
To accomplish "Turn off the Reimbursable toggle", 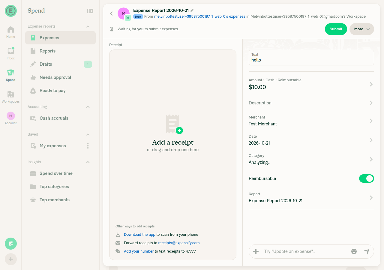I will click(x=366, y=178).
